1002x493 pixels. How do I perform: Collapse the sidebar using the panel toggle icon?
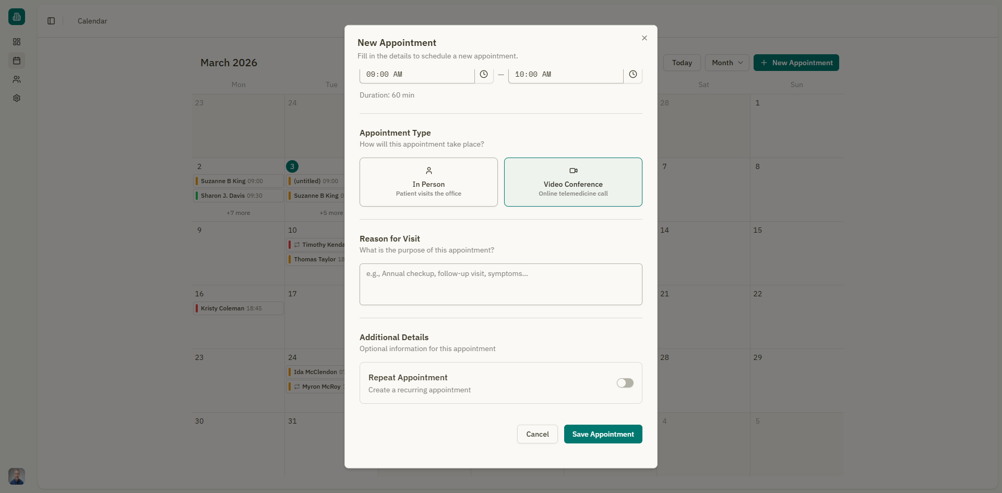[x=51, y=21]
